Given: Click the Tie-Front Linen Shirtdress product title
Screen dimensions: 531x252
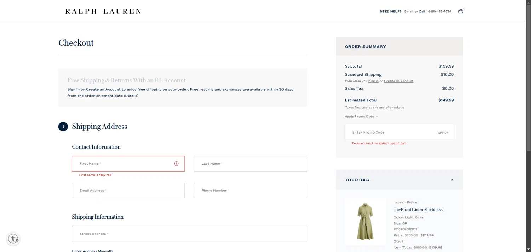Looking at the screenshot, I should pyautogui.click(x=418, y=210).
